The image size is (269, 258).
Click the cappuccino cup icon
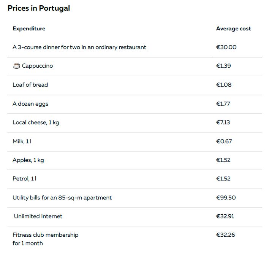(16, 66)
